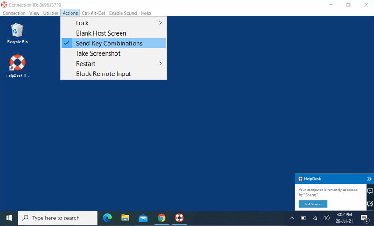
Task: Open the HelpDesk Host desktop shortcut
Action: 17,63
